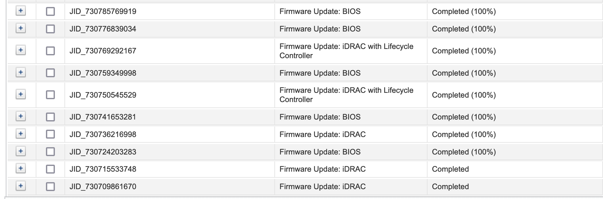
Task: Click plus icon for JID_730715533748
Action: pyautogui.click(x=21, y=168)
